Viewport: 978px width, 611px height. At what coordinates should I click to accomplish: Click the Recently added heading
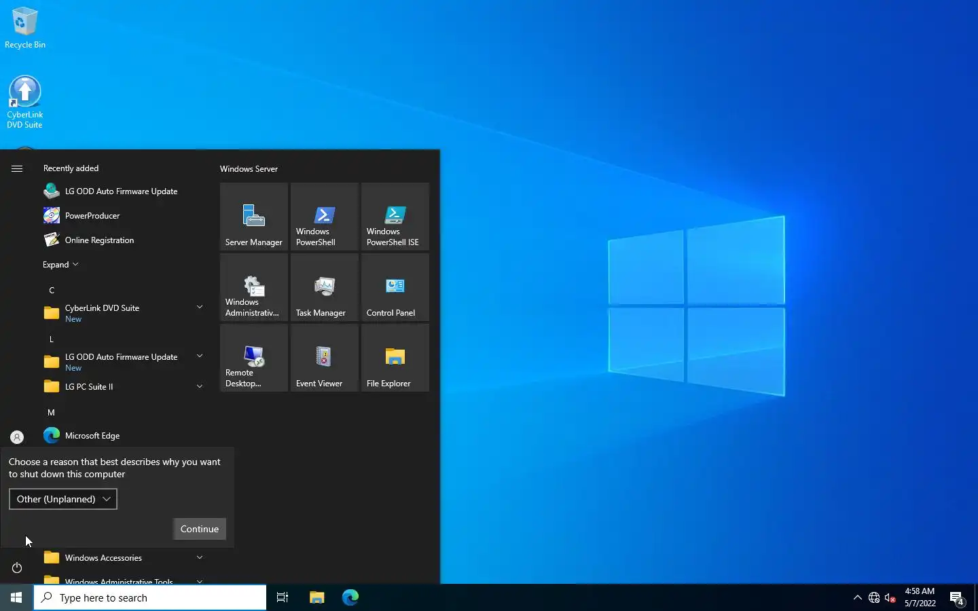71,168
